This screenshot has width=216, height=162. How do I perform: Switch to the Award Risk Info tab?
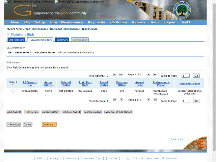click(40, 40)
